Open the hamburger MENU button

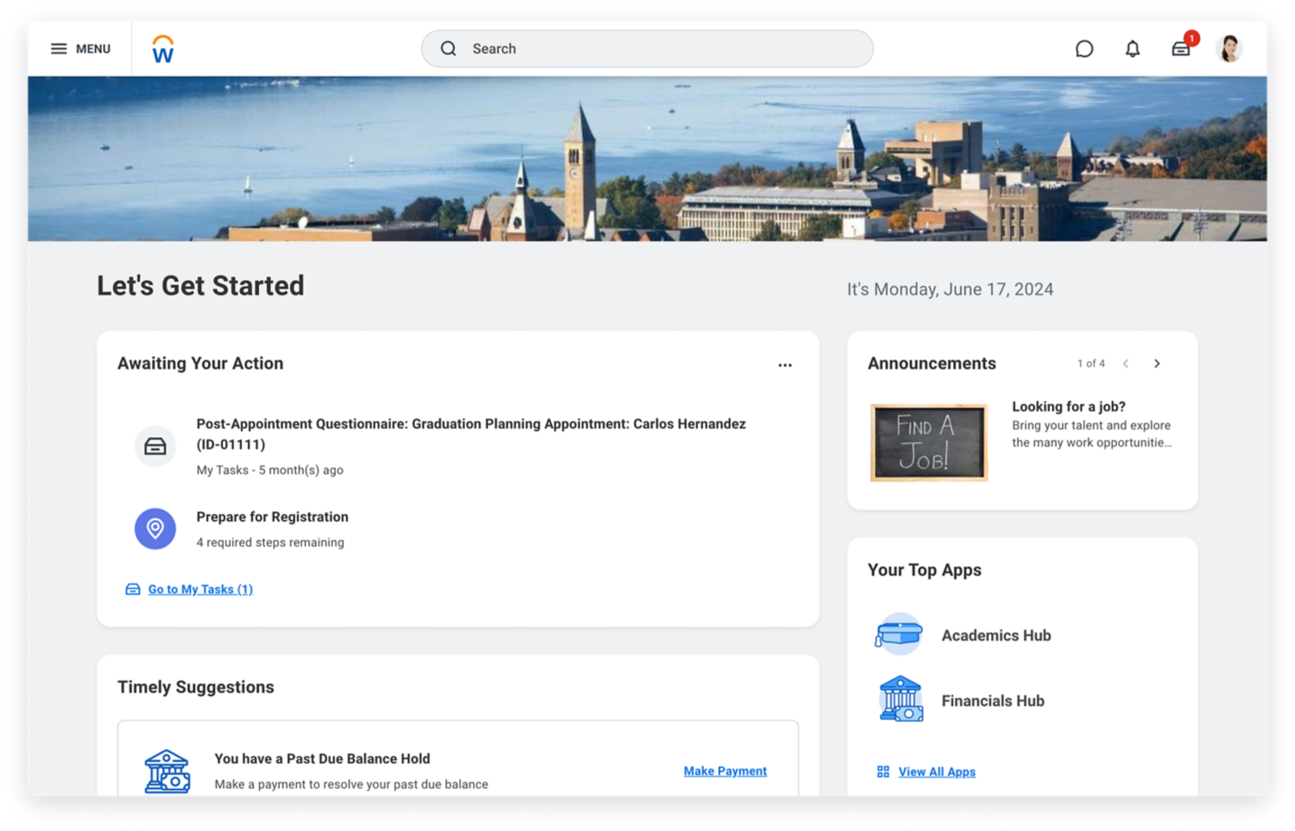(x=80, y=49)
